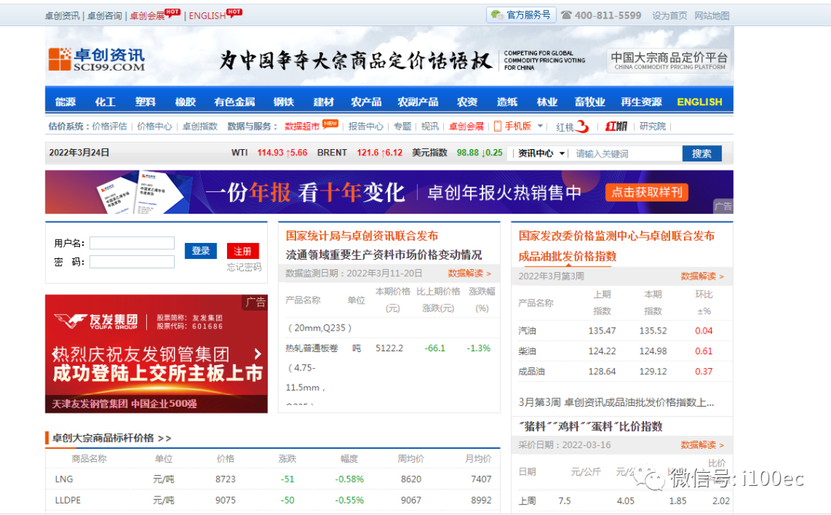Select 橡胶 in the navigation bar
This screenshot has width=831, height=515.
185,101
